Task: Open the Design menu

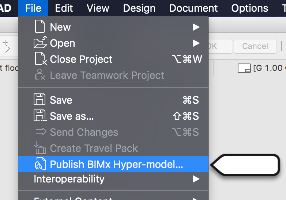Action: coord(139,8)
